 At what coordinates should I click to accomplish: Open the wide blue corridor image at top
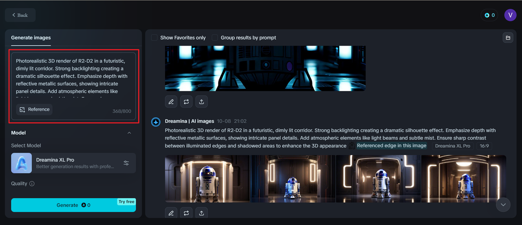point(265,68)
